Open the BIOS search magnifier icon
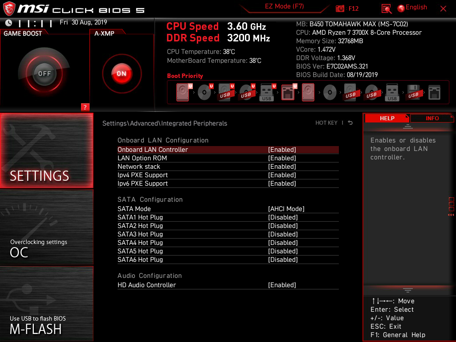The image size is (456, 342). coord(386,9)
